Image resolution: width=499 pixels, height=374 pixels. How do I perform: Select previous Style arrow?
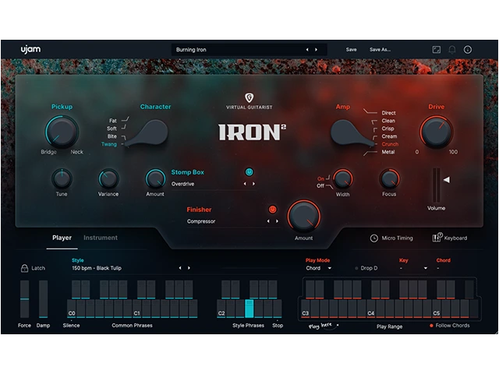point(180,268)
